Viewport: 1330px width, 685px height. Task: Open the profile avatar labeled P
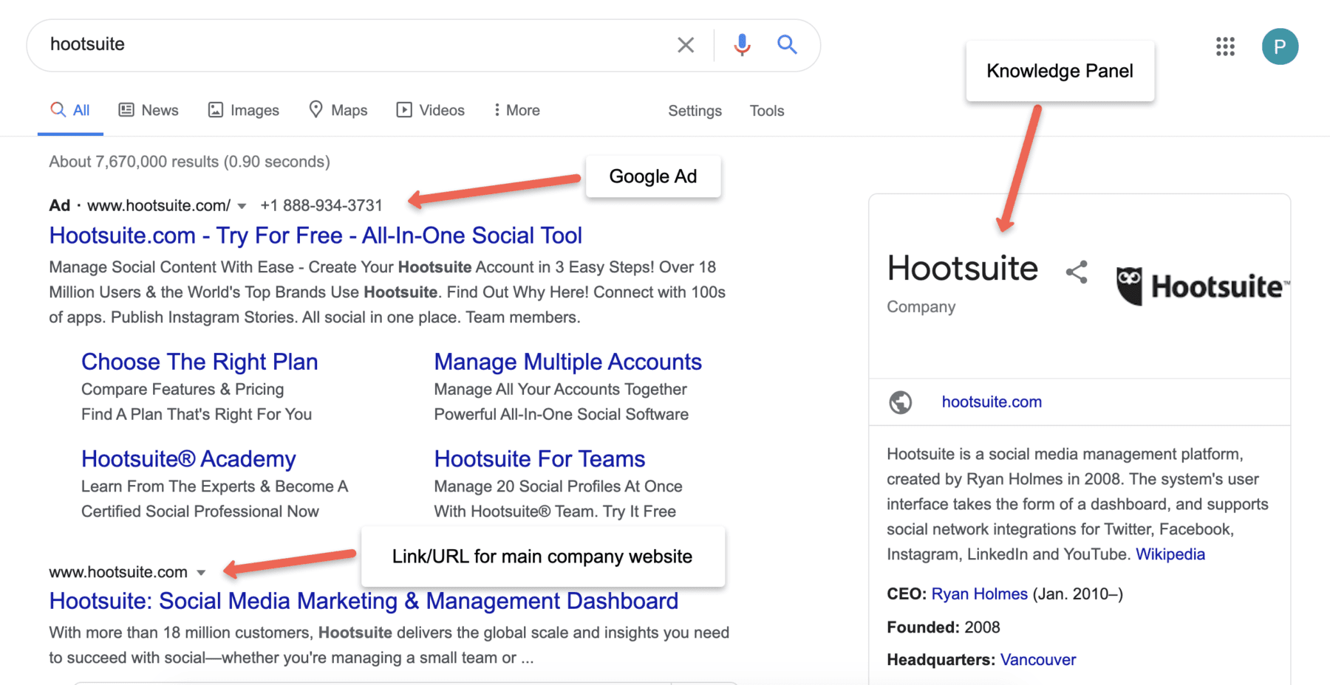pos(1280,47)
